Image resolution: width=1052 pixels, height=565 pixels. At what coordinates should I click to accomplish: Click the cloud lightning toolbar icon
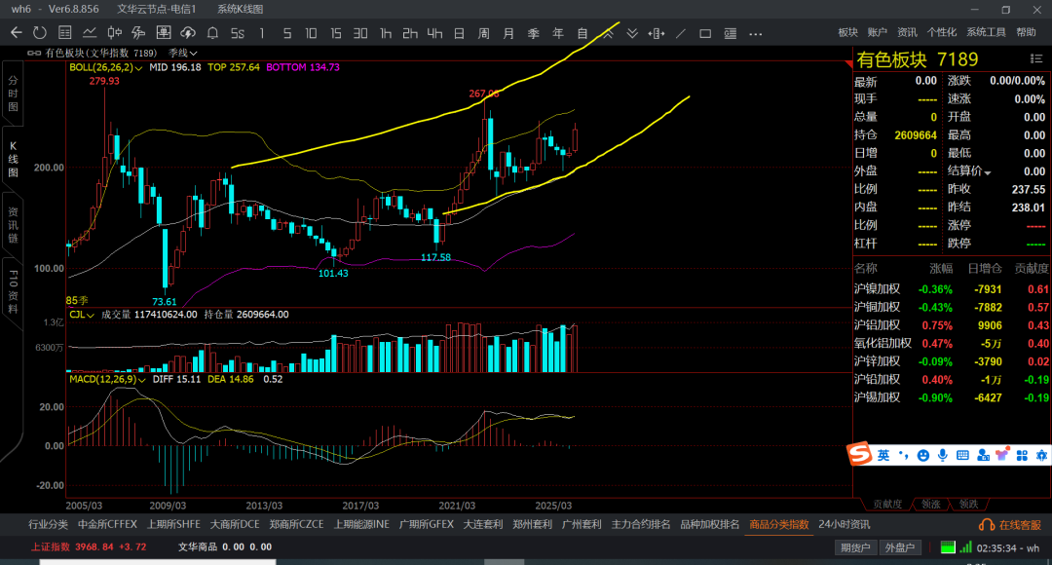188,33
